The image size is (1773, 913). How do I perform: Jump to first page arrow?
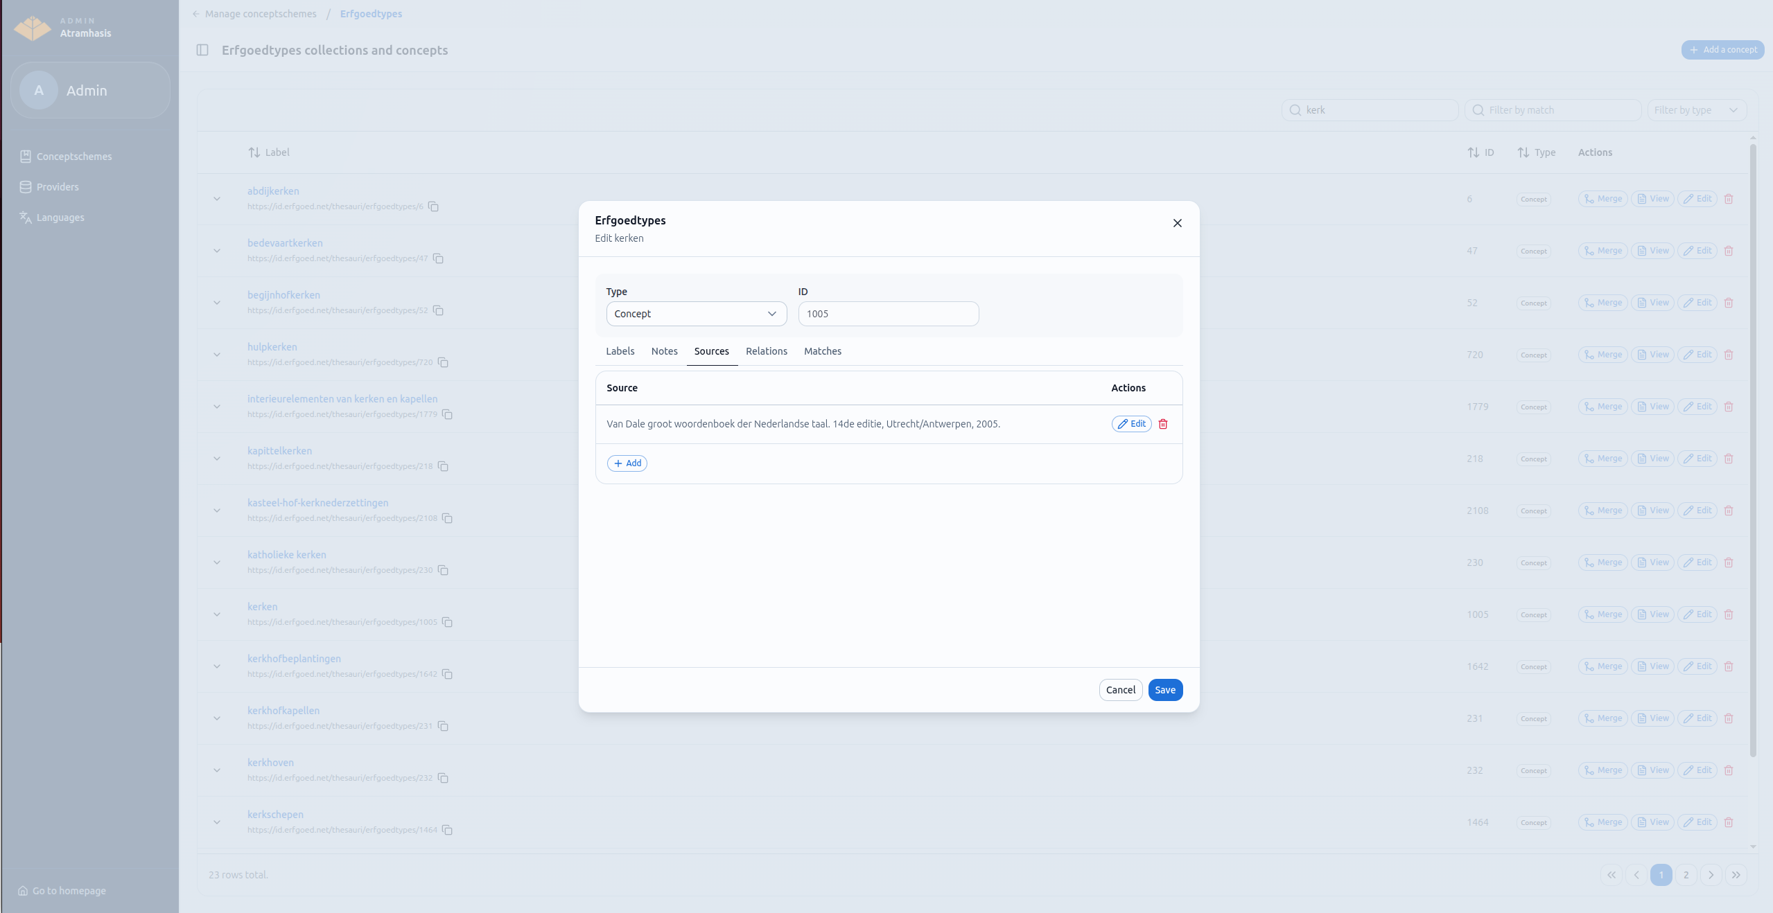pos(1612,875)
